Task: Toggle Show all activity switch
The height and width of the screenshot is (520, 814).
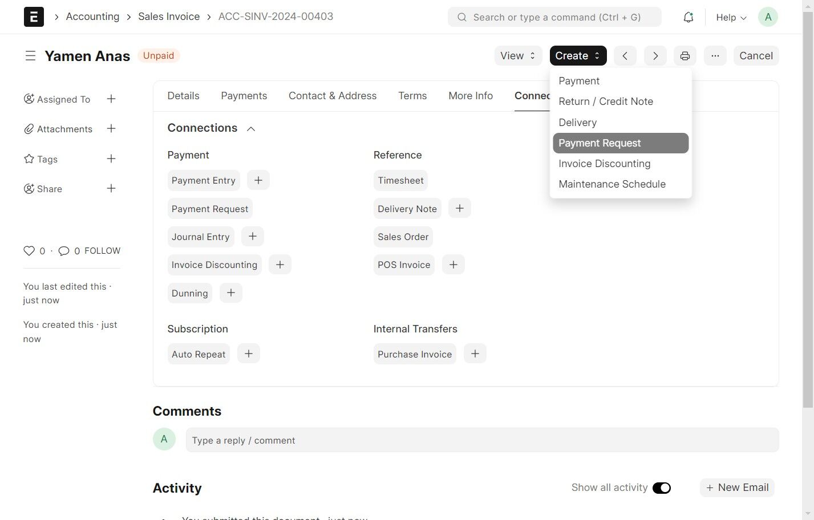Action: 662,488
